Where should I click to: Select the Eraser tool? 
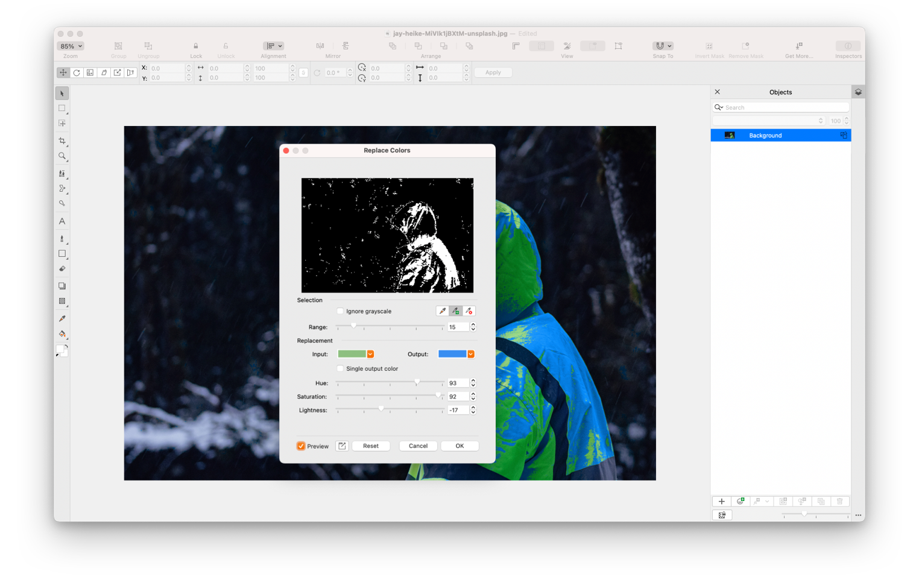(x=62, y=269)
